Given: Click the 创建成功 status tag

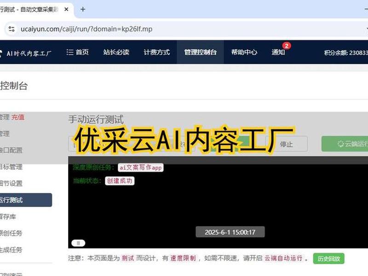Looking at the screenshot, I should point(120,181).
